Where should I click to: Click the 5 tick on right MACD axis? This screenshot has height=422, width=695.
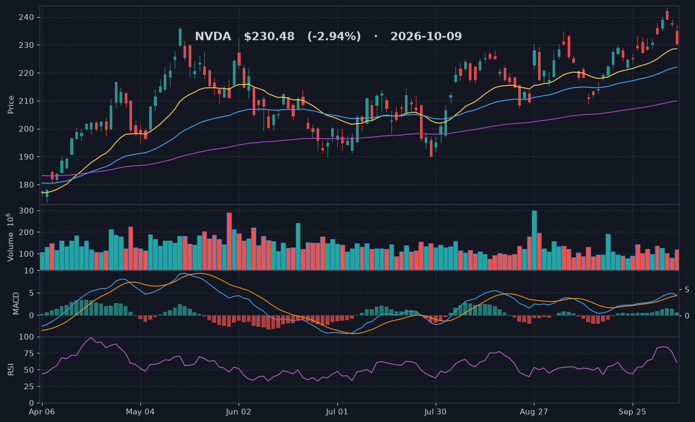point(687,289)
